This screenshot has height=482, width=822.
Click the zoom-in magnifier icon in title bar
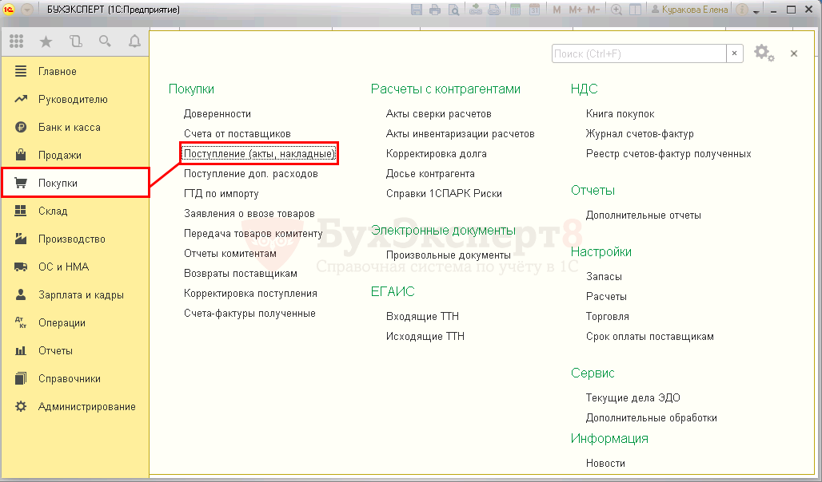[616, 10]
